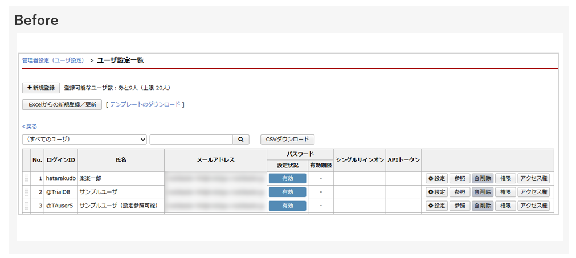Viewport: 576px width, 258px height.
Task: Select the @TAuser5 login ID cell
Action: pyautogui.click(x=61, y=206)
